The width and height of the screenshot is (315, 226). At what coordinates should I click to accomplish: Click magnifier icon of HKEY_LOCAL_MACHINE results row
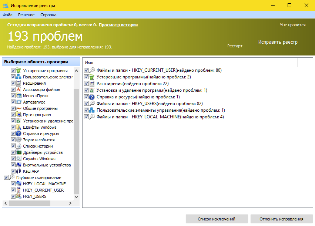click(x=92, y=117)
